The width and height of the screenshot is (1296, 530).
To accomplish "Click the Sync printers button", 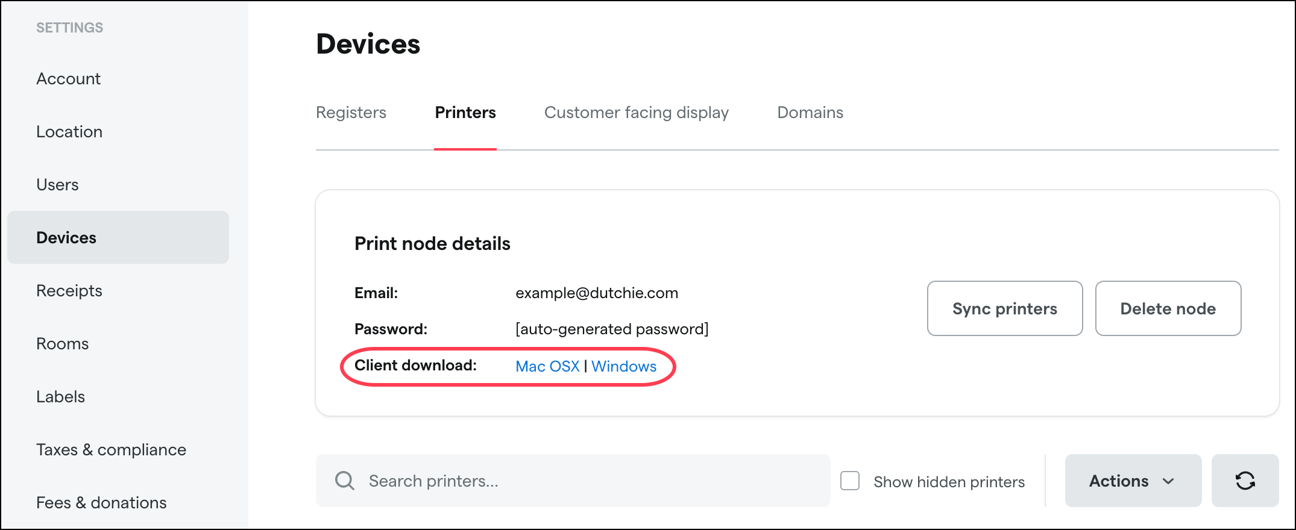I will pos(1004,308).
